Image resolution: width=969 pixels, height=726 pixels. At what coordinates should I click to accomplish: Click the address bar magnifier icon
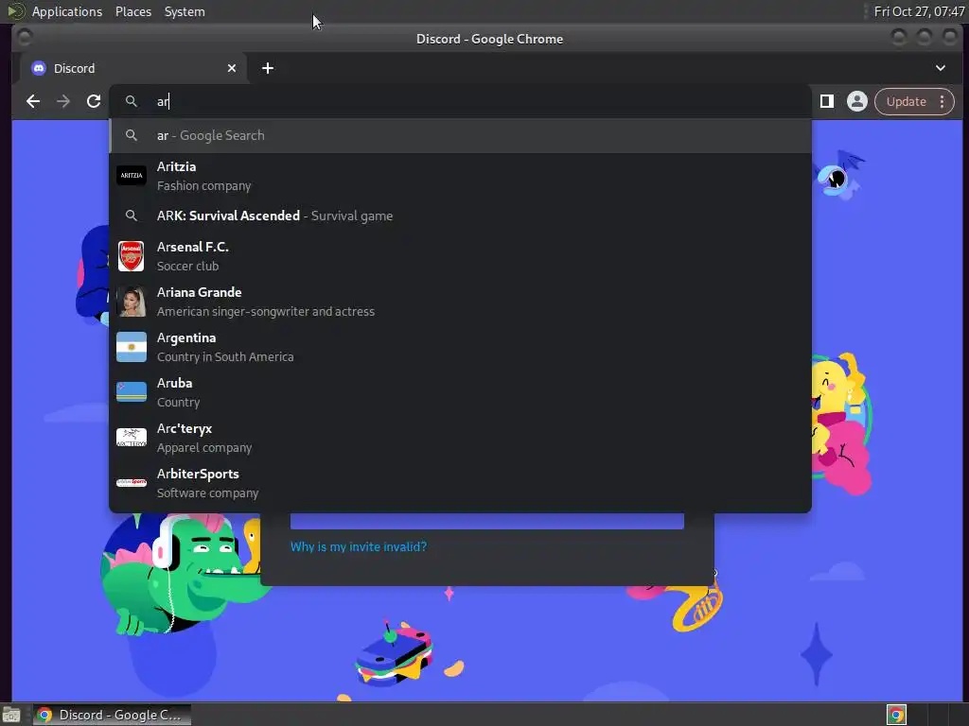coord(131,101)
